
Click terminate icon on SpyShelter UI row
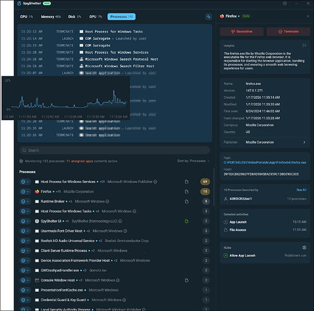pos(23,221)
